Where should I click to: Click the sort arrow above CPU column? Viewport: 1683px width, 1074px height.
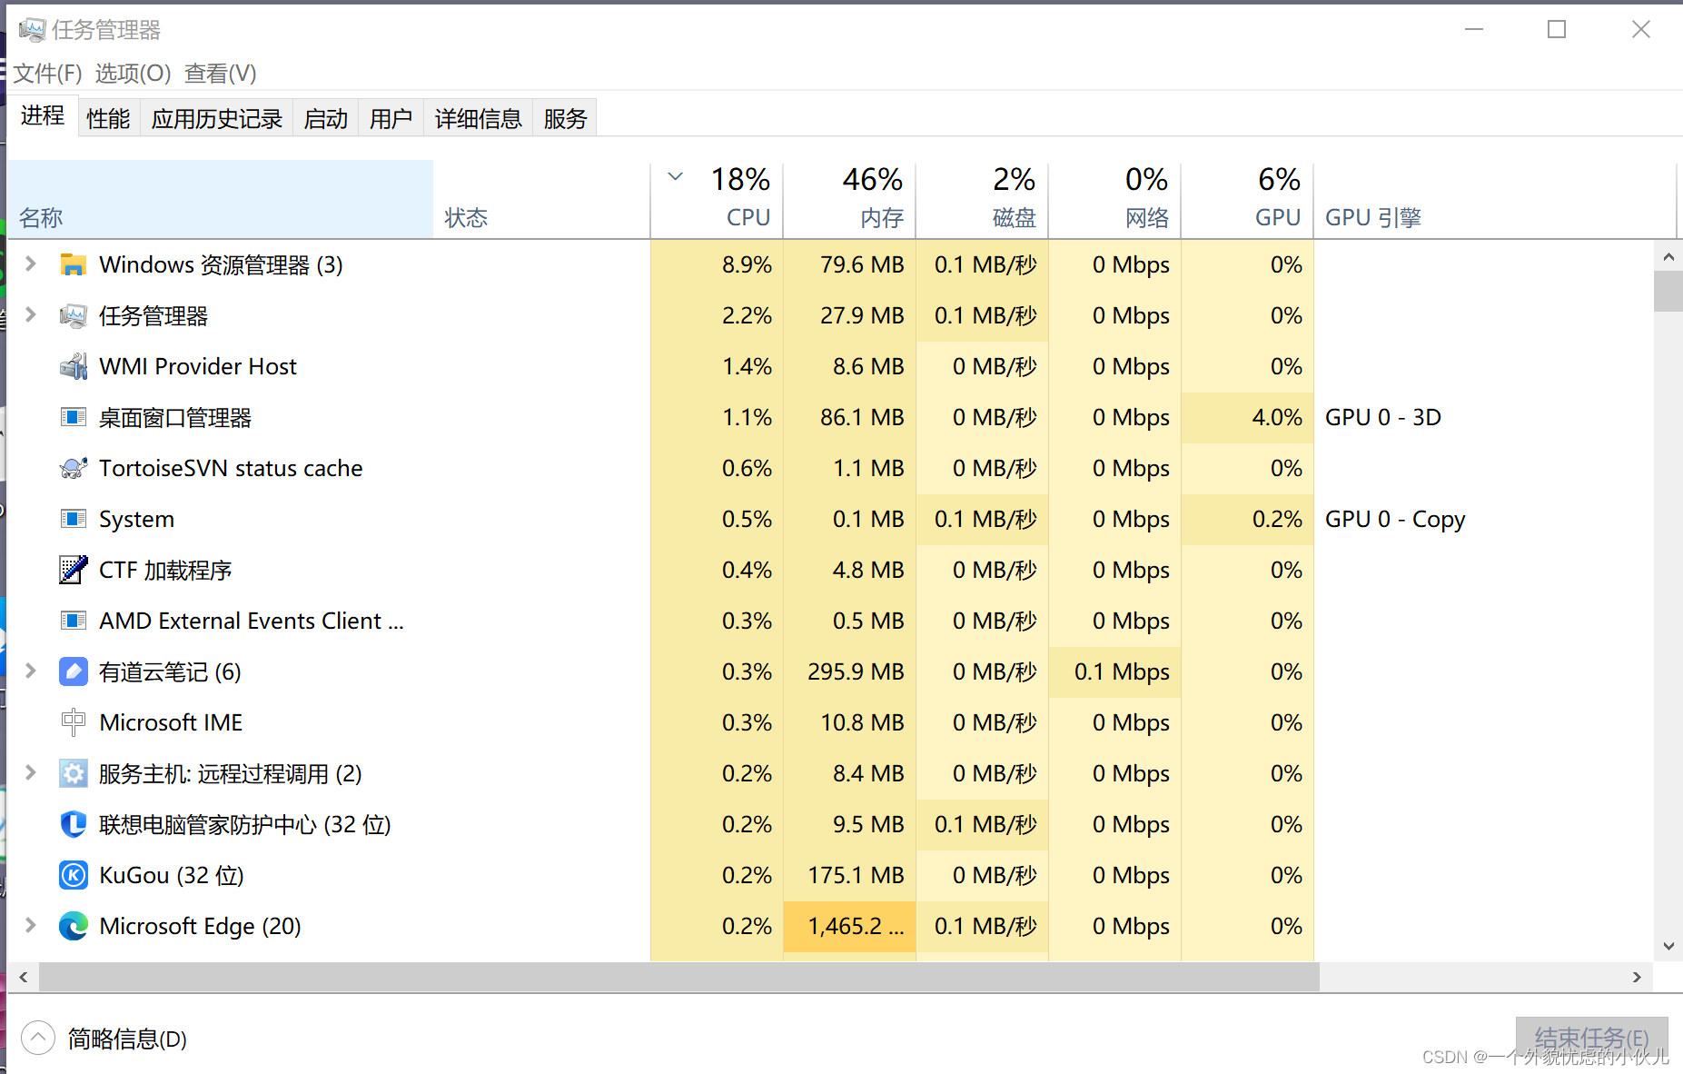pos(675,176)
